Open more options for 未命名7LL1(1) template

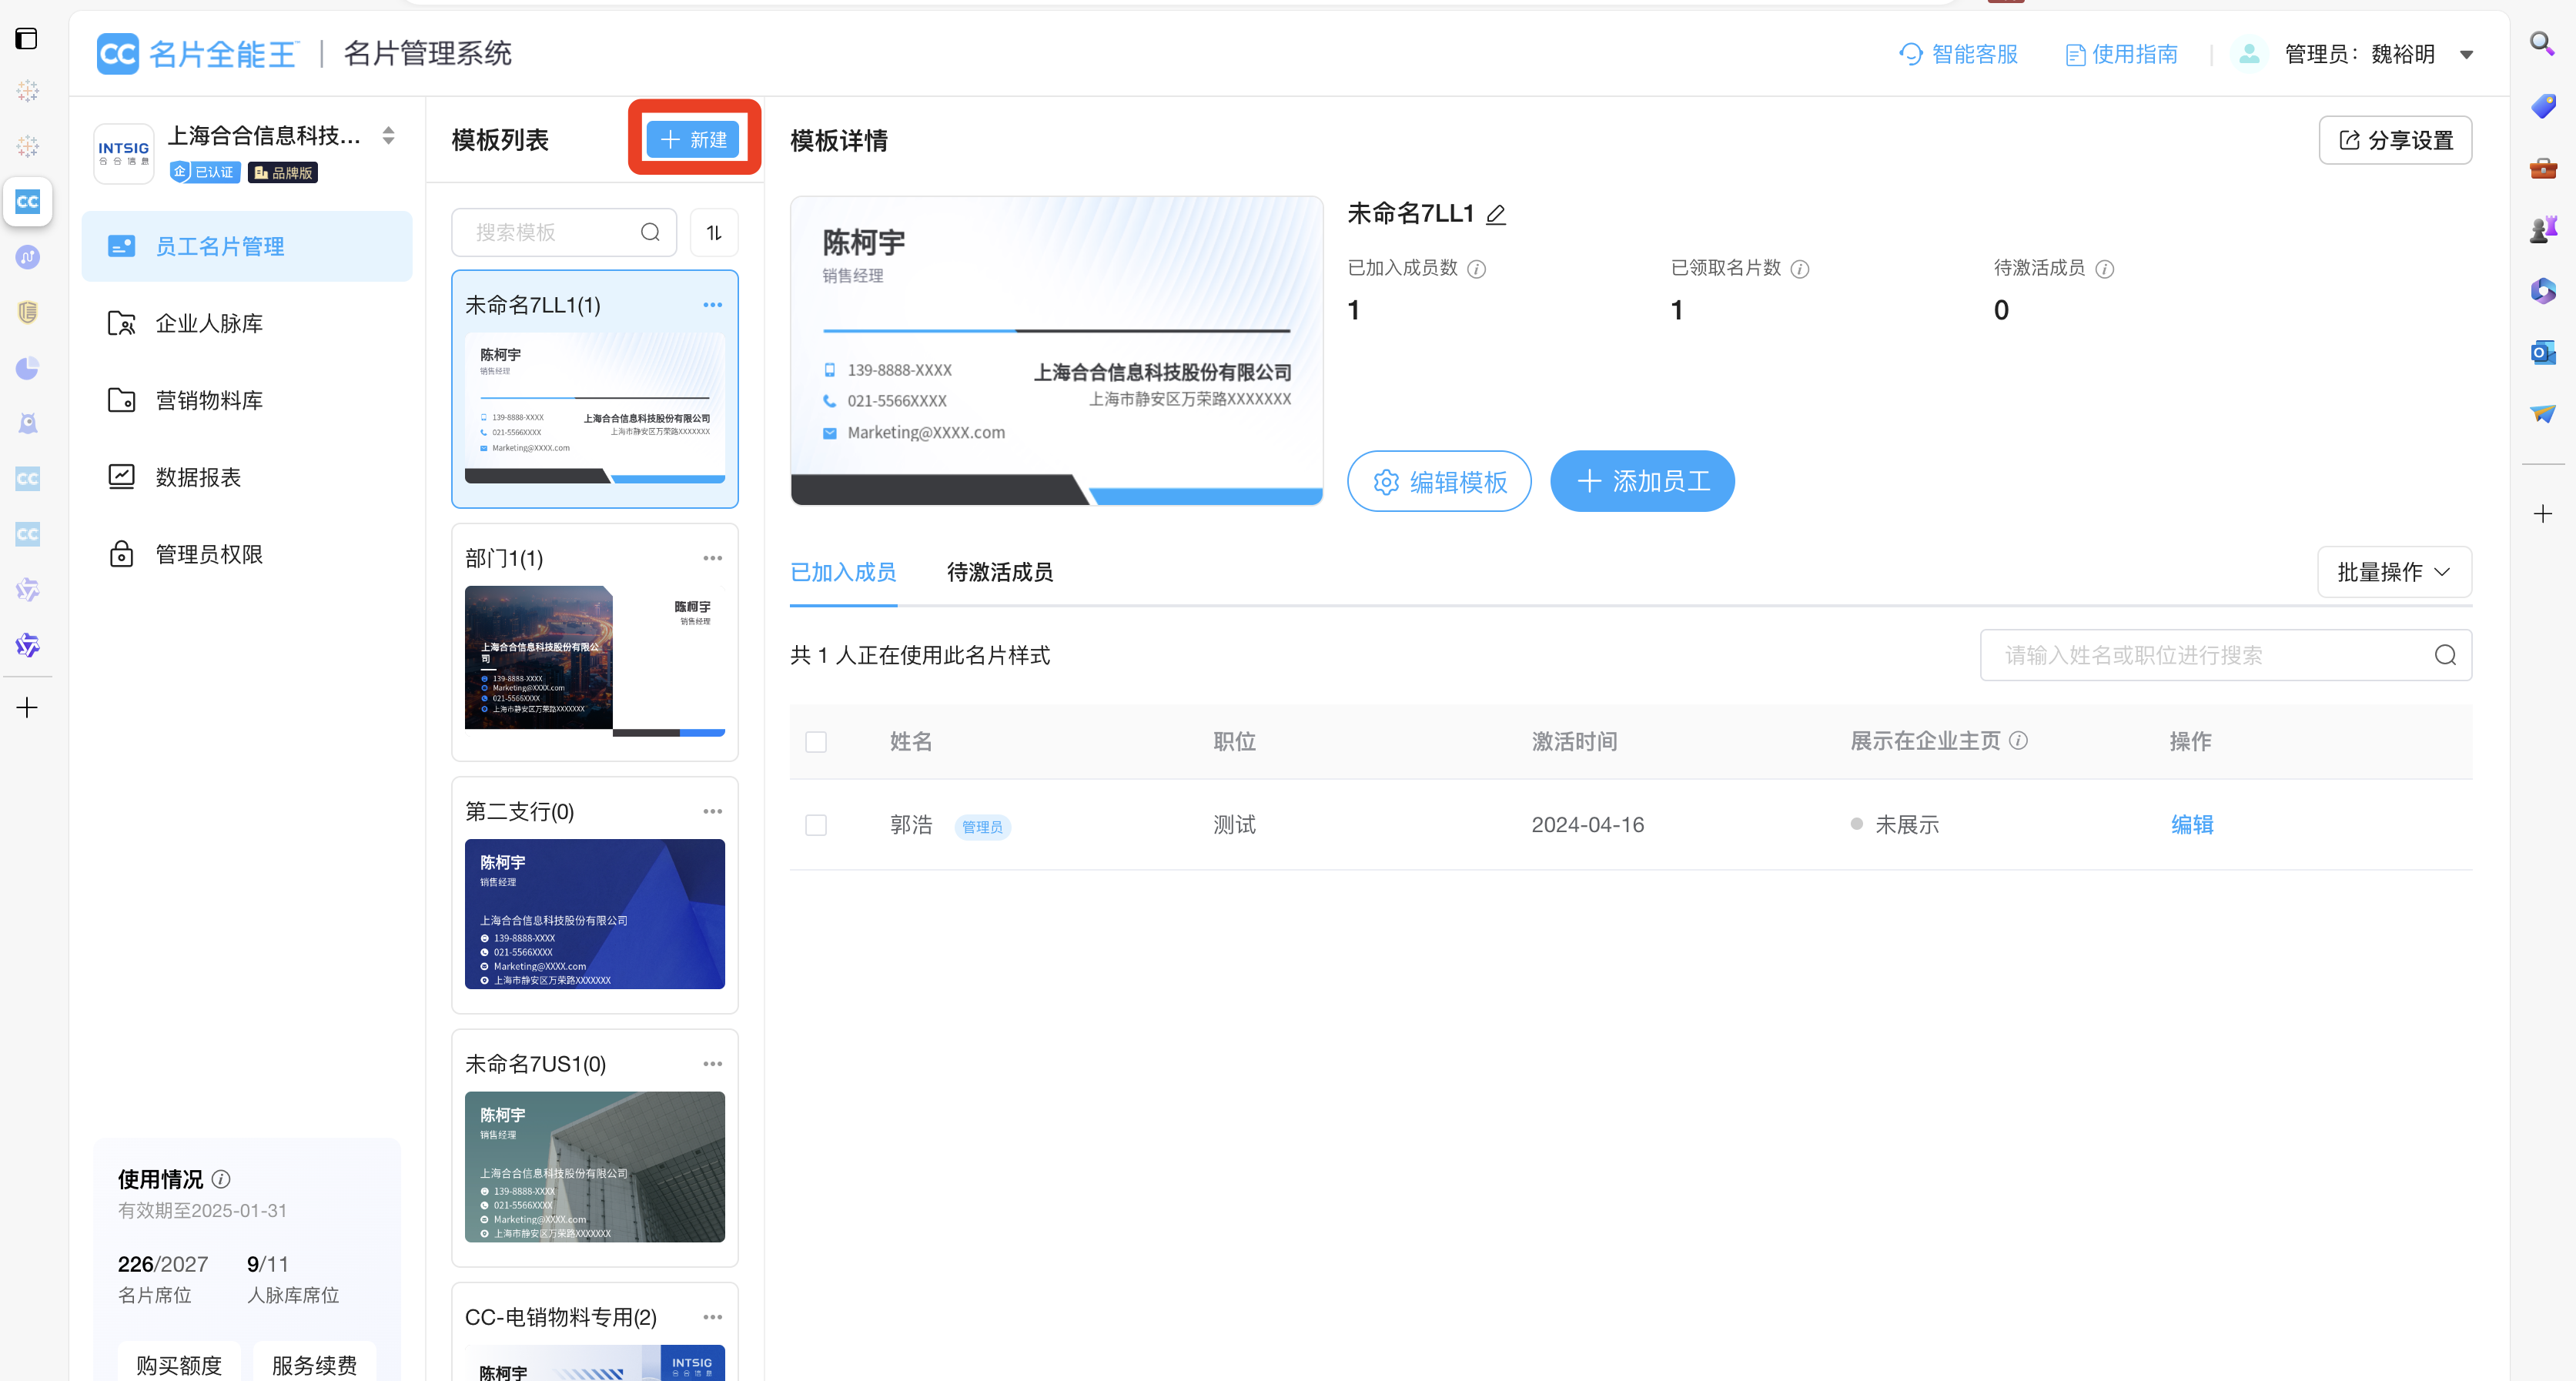713,305
